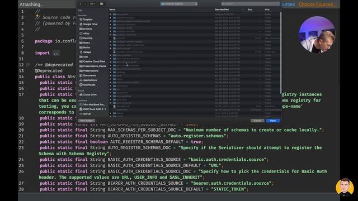This screenshot has width=358, height=201.
Task: Fold the Javadoc comment at line 12
Action: tap(28, 65)
